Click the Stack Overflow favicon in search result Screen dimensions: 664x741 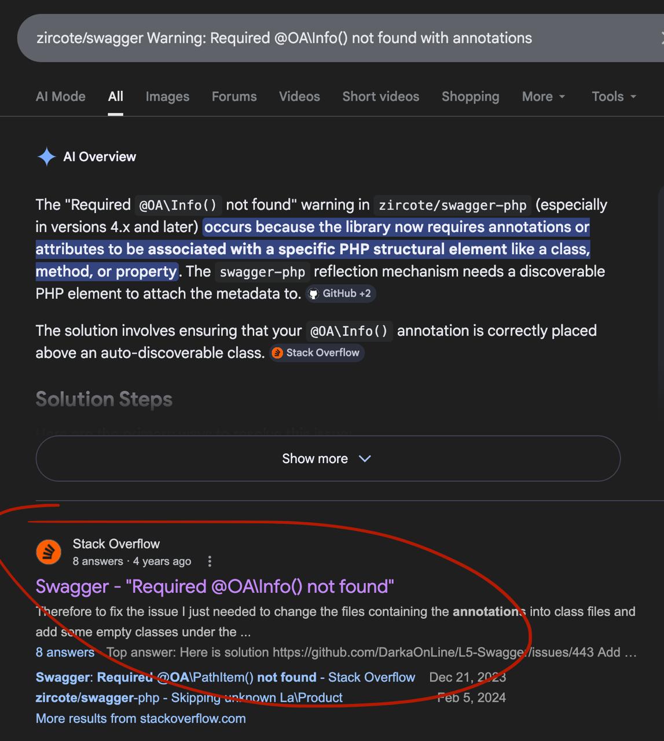(49, 552)
